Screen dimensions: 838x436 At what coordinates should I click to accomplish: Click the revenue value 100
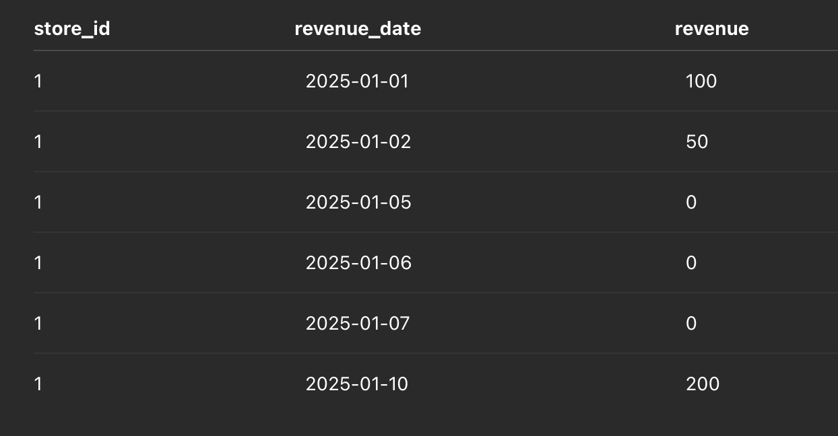coord(701,81)
